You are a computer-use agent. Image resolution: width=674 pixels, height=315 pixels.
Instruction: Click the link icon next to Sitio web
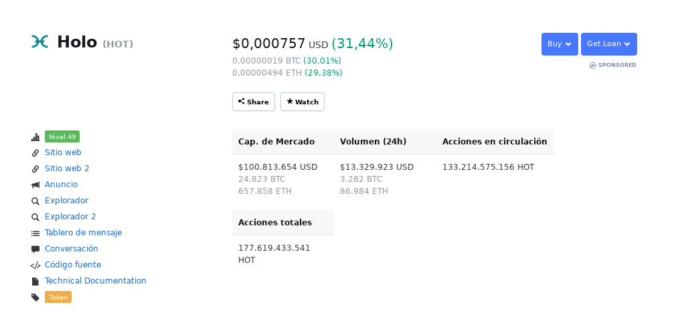[x=35, y=153]
